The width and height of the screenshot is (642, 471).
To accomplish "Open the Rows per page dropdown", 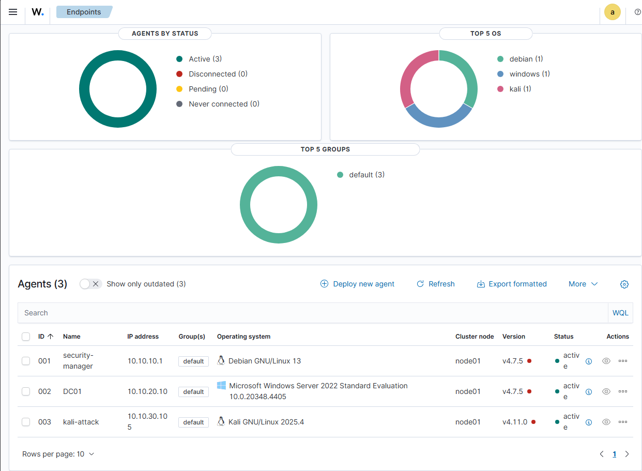I will coord(58,453).
